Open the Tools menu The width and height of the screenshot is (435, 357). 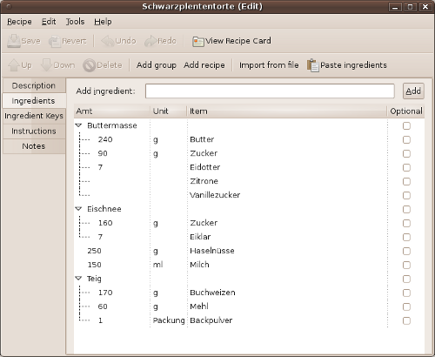pyautogui.click(x=75, y=22)
